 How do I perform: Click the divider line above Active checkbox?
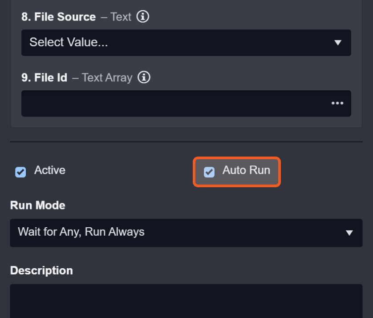[x=186, y=142]
